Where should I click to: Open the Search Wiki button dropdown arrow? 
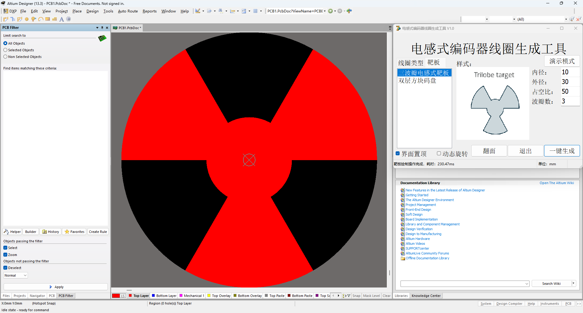[x=573, y=284]
